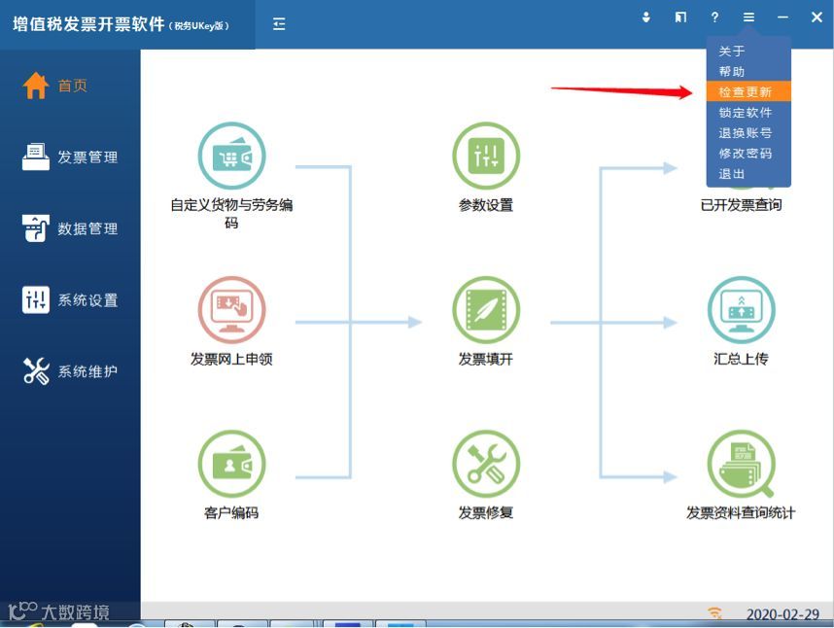834x628 pixels.
Task: Click the 客户编码 text label
Action: pos(231,512)
